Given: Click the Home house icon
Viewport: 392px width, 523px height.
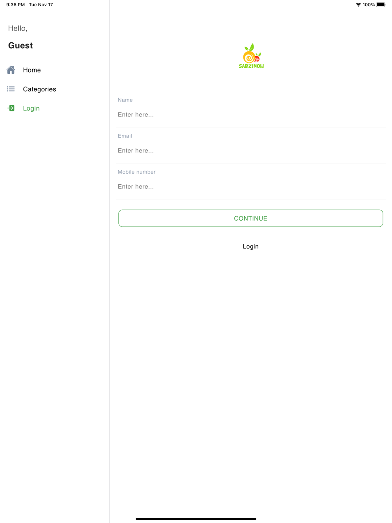Looking at the screenshot, I should 11,70.
